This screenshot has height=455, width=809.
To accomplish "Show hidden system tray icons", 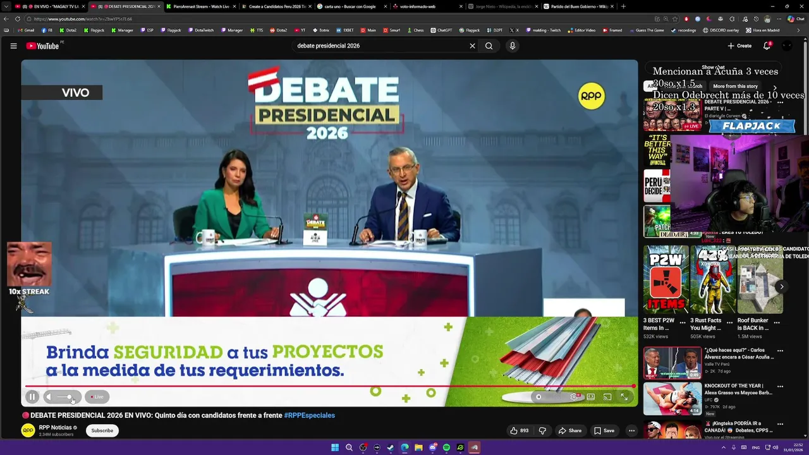I will 724,447.
